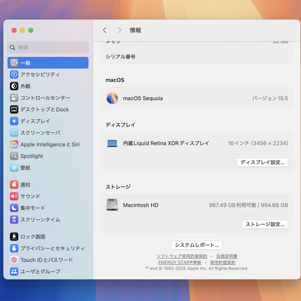The image size is (301, 301).
Task: Open ディスプレイ設定... button
Action: pyautogui.click(x=262, y=162)
